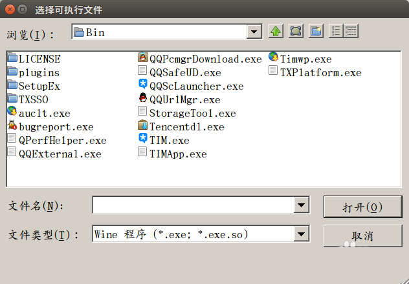The image size is (409, 284).
Task: Select the file name StorageTool.exe
Action: click(x=193, y=114)
